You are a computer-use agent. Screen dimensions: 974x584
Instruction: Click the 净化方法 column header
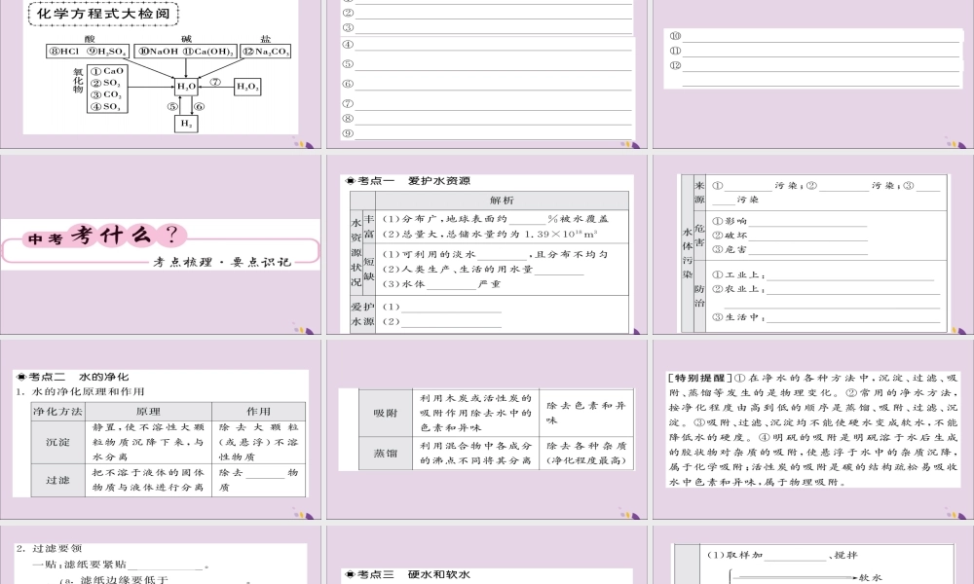(57, 411)
